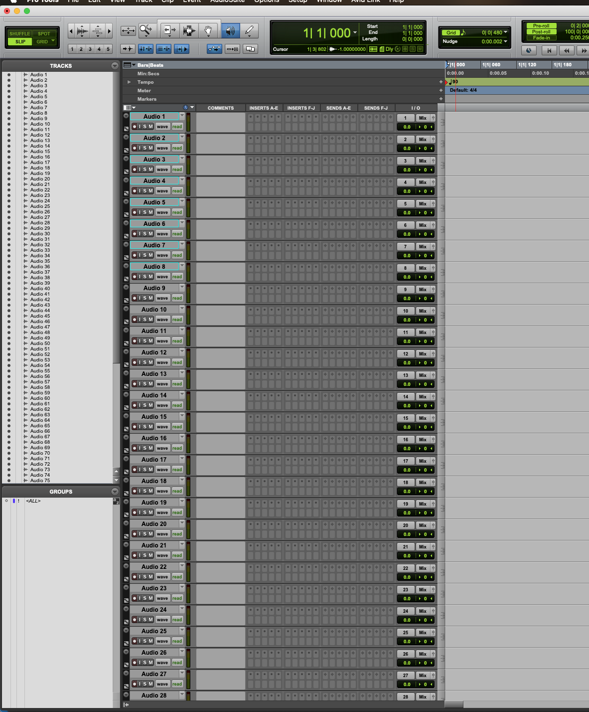Viewport: 589px width, 712px height.
Task: Recall zoom preset 3
Action: click(x=90, y=49)
